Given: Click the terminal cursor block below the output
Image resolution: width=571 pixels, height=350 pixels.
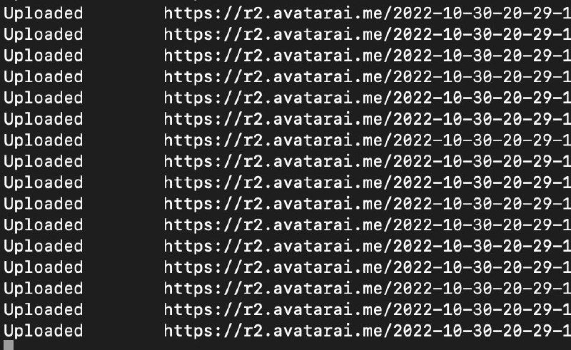Looking at the screenshot, I should pyautogui.click(x=9, y=345).
